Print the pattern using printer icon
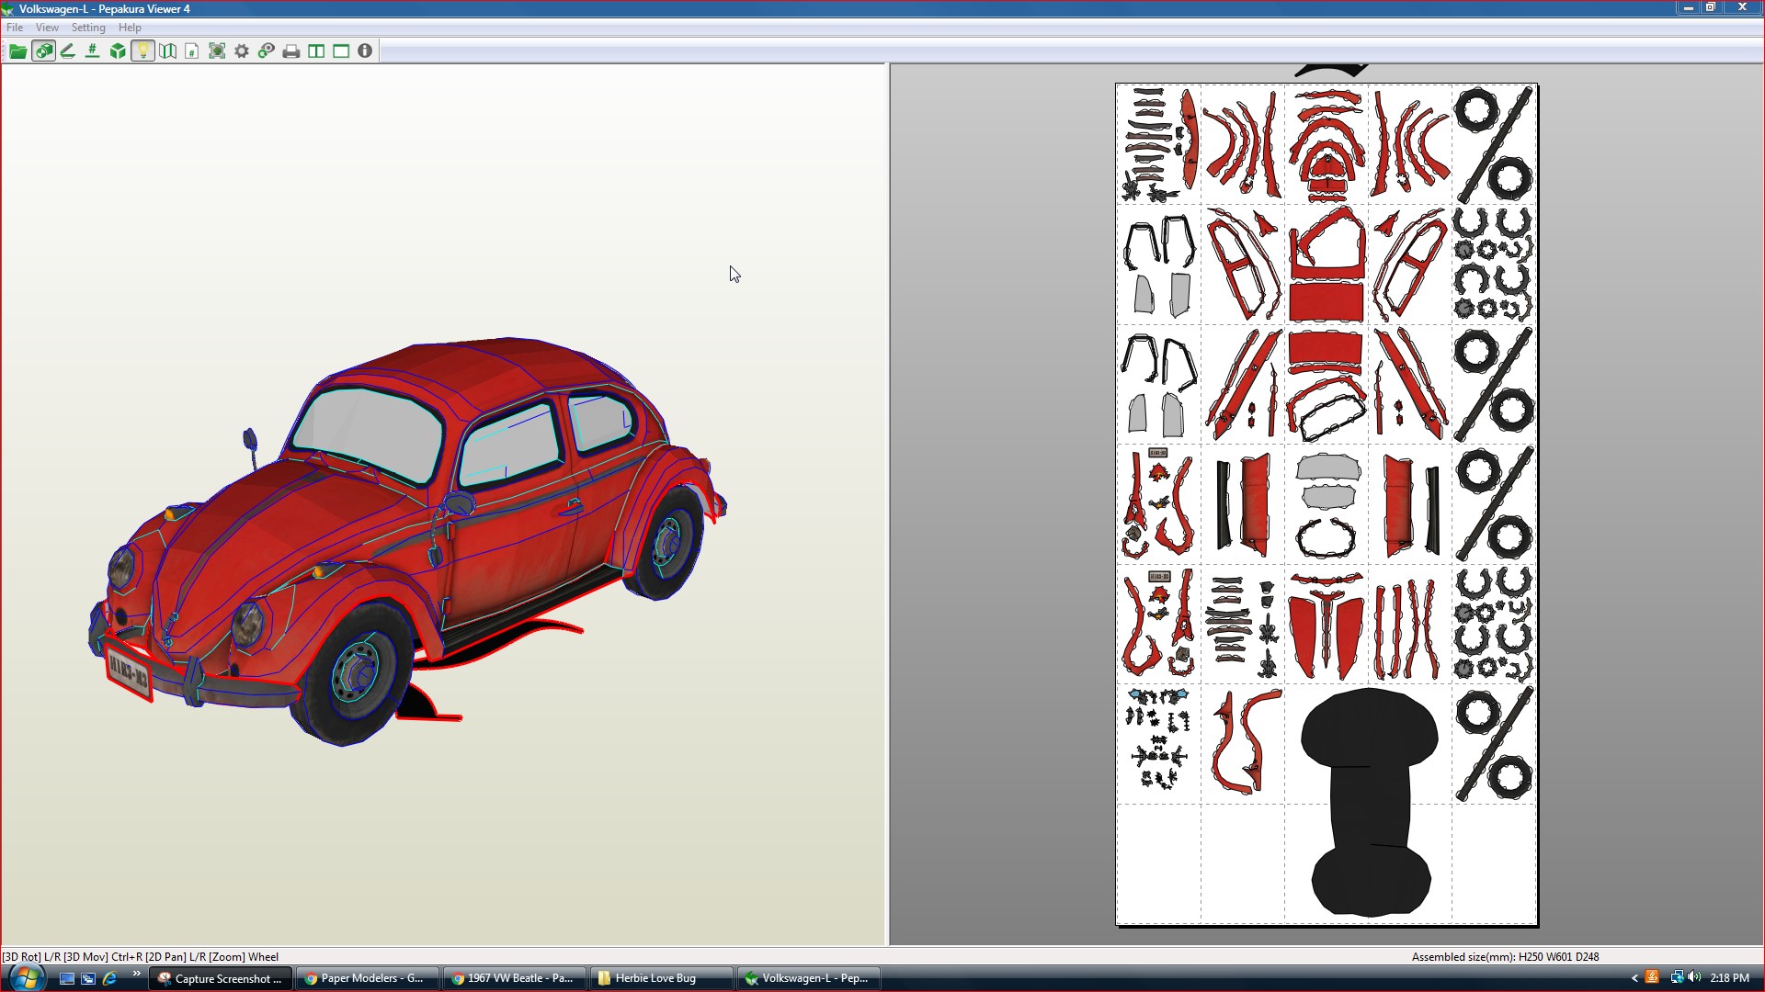The height and width of the screenshot is (992, 1765). [291, 51]
